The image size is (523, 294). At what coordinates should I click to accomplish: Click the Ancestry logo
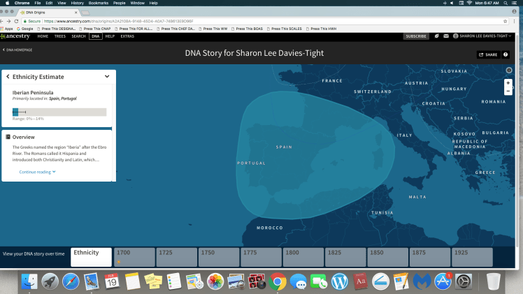coord(16,36)
